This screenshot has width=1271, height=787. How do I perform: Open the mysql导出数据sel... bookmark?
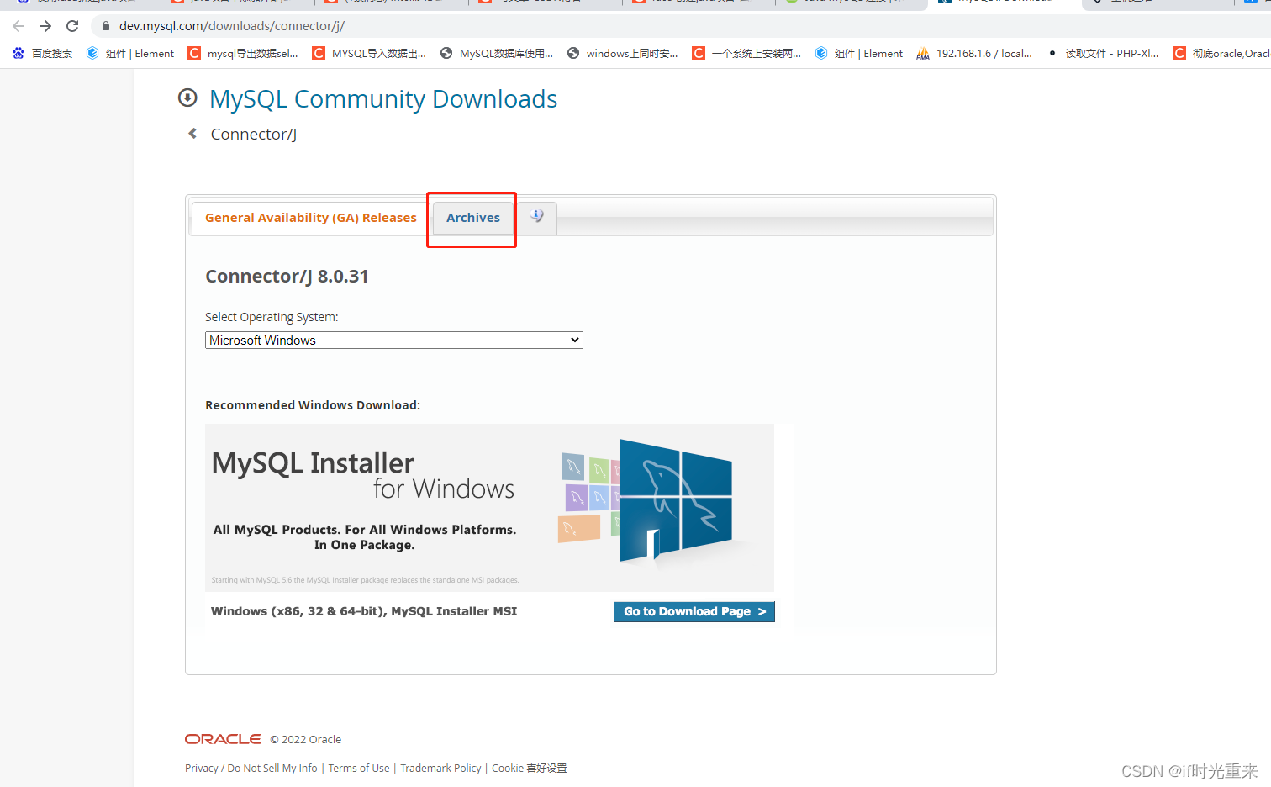[x=243, y=53]
